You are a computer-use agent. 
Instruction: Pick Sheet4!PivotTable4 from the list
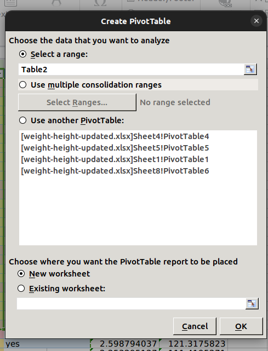115,136
